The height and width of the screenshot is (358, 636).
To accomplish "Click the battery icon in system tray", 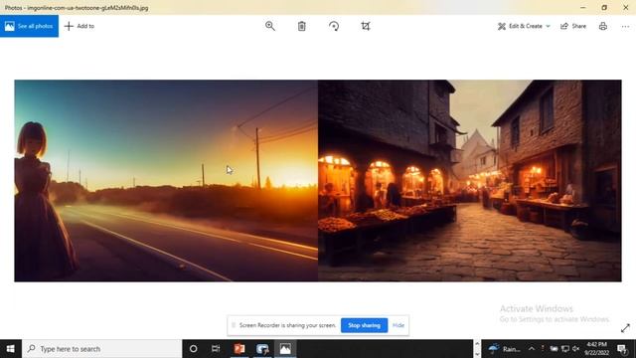I will tap(554, 349).
